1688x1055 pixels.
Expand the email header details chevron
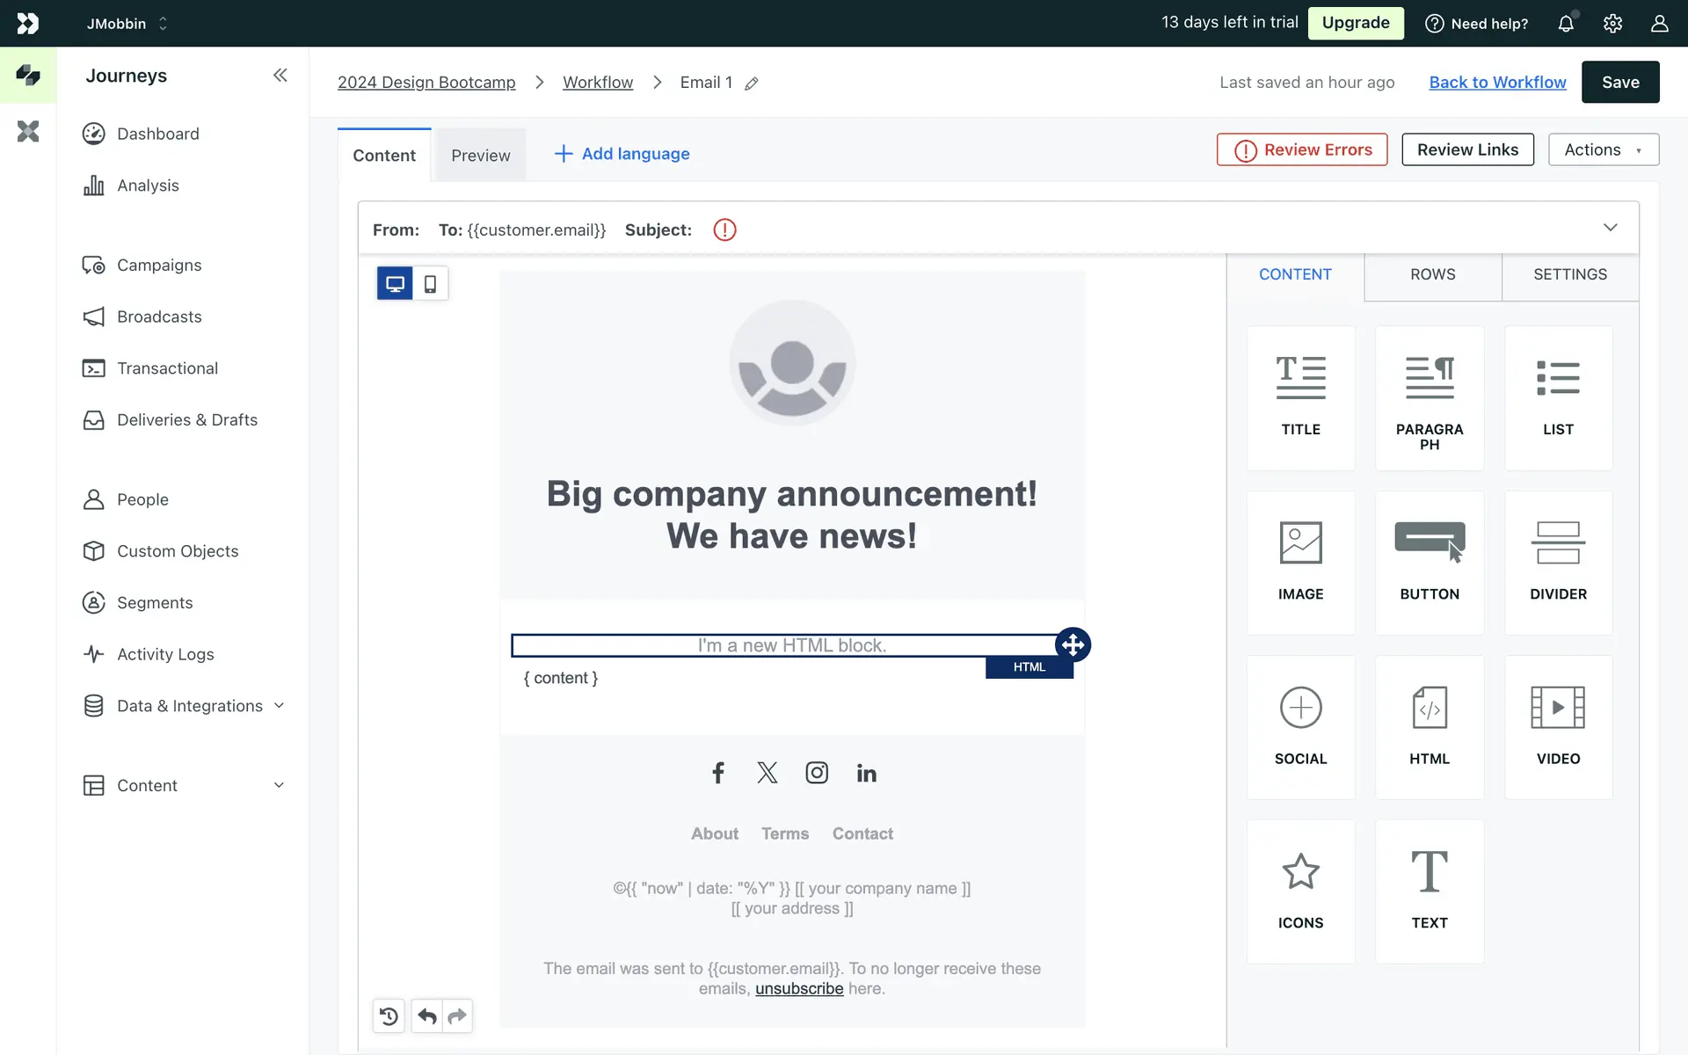pyautogui.click(x=1610, y=228)
